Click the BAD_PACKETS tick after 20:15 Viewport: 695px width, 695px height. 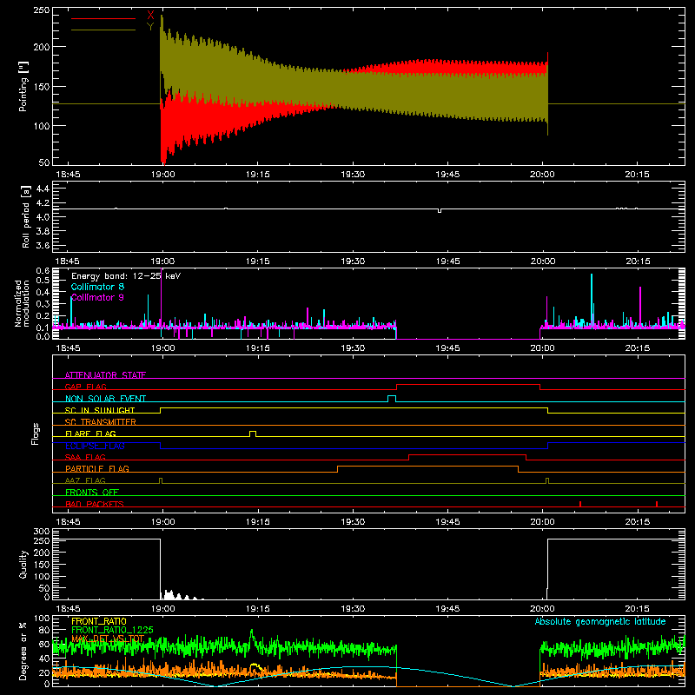[657, 504]
